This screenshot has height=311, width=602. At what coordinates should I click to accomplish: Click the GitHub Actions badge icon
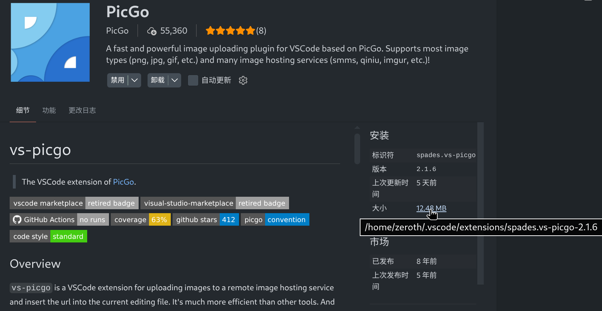16,219
